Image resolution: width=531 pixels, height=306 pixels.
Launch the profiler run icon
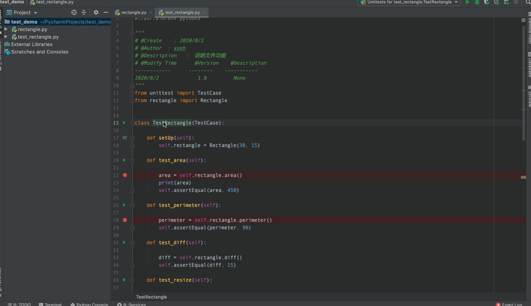tap(496, 2)
